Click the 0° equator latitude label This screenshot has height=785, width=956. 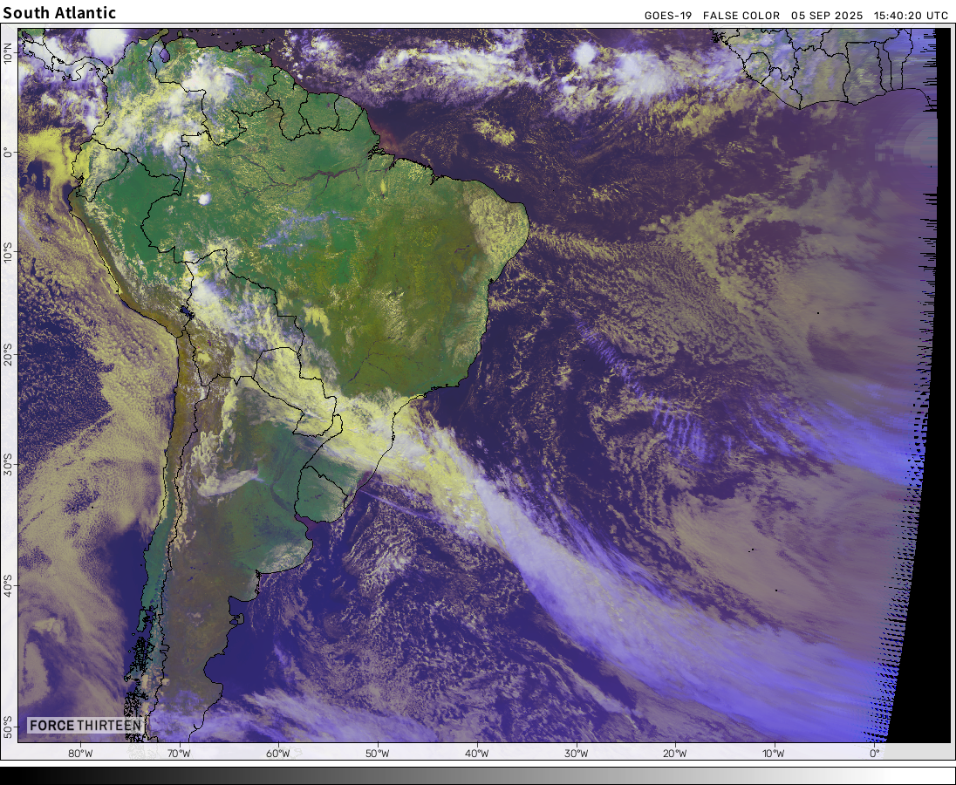tap(7, 152)
